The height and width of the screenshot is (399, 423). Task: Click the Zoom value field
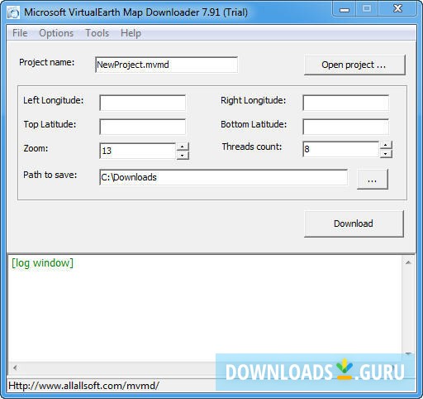[x=137, y=151]
